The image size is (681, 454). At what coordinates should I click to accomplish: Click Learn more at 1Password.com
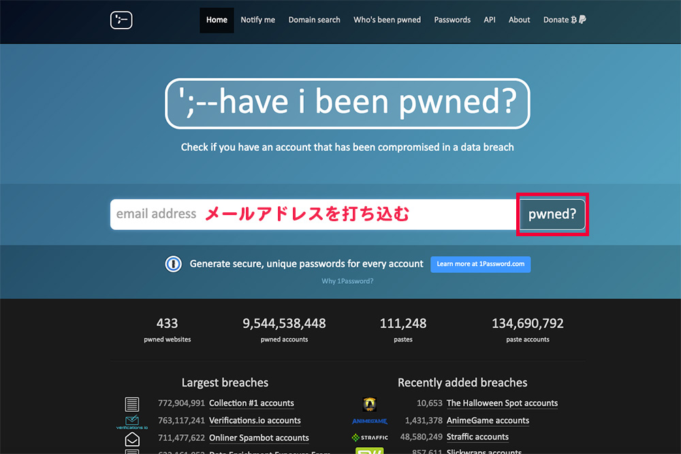point(480,264)
